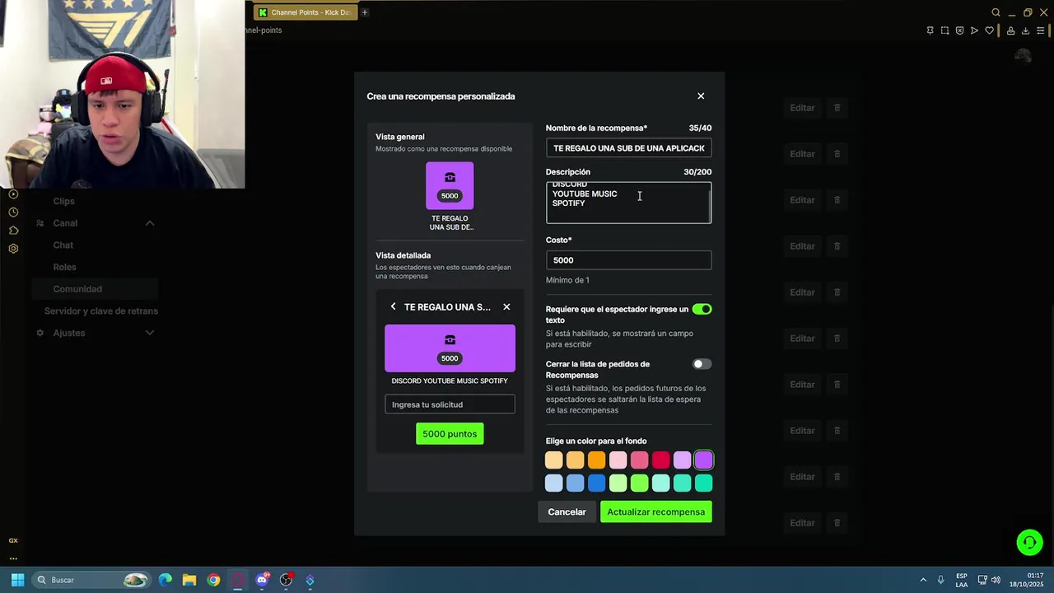Viewport: 1054px width, 593px height.
Task: Open the profile icon in Opera toolbar
Action: (1010, 30)
